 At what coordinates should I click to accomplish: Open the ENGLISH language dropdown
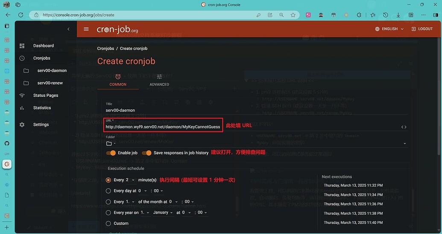[x=389, y=29]
